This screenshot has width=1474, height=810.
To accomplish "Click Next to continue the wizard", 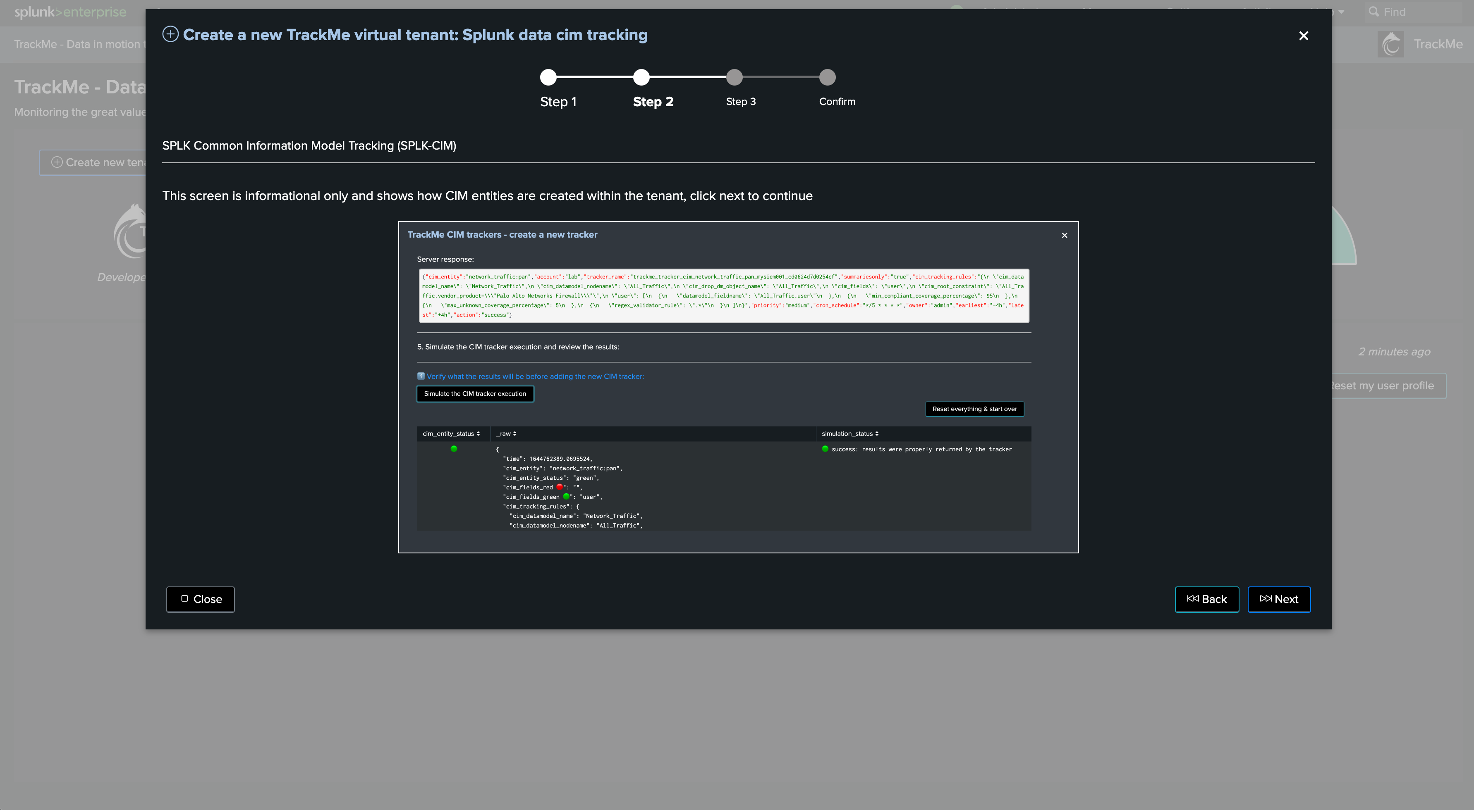I will (x=1279, y=599).
